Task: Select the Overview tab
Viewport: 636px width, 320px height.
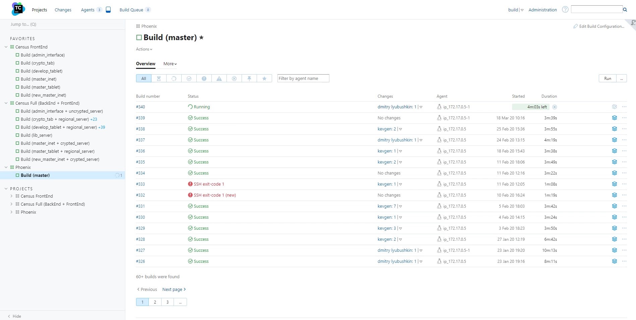Action: click(145, 64)
